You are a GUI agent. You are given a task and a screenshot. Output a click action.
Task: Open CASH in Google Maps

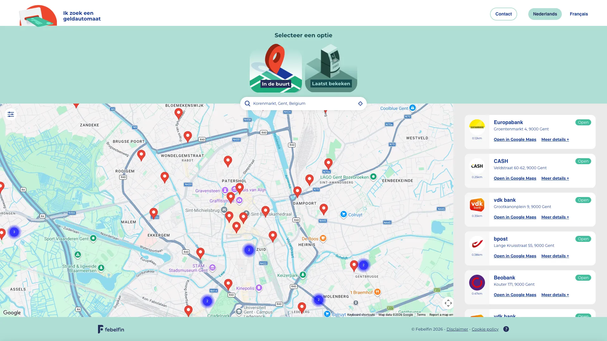pos(515,178)
